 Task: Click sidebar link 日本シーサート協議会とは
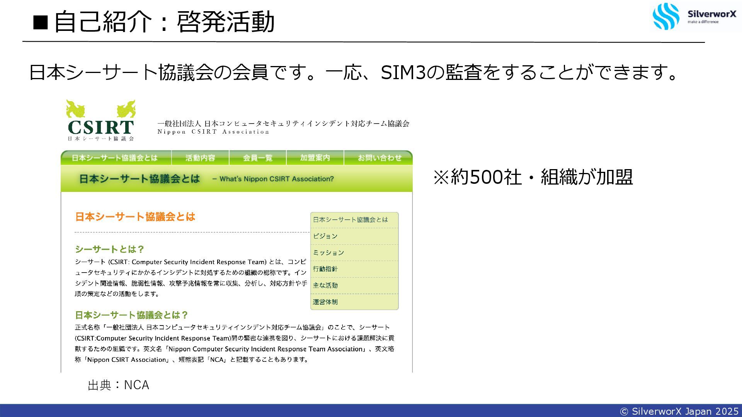pos(350,220)
